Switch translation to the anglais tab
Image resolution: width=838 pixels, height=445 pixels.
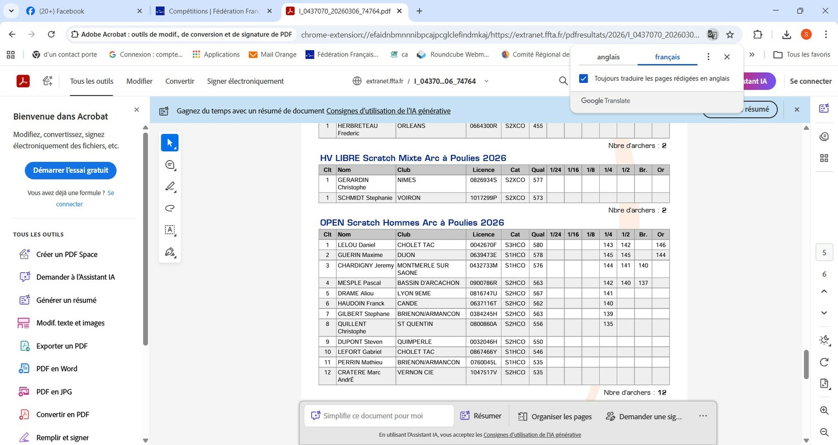tap(608, 57)
